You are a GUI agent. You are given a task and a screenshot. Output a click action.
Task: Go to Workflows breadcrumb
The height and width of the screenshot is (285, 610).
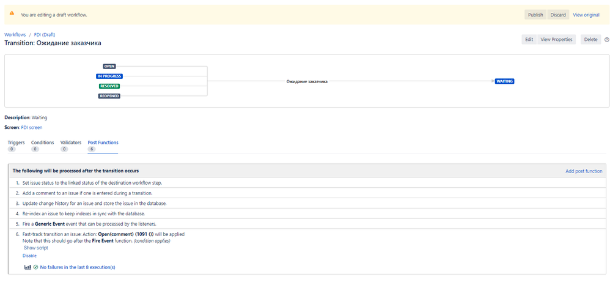(15, 35)
